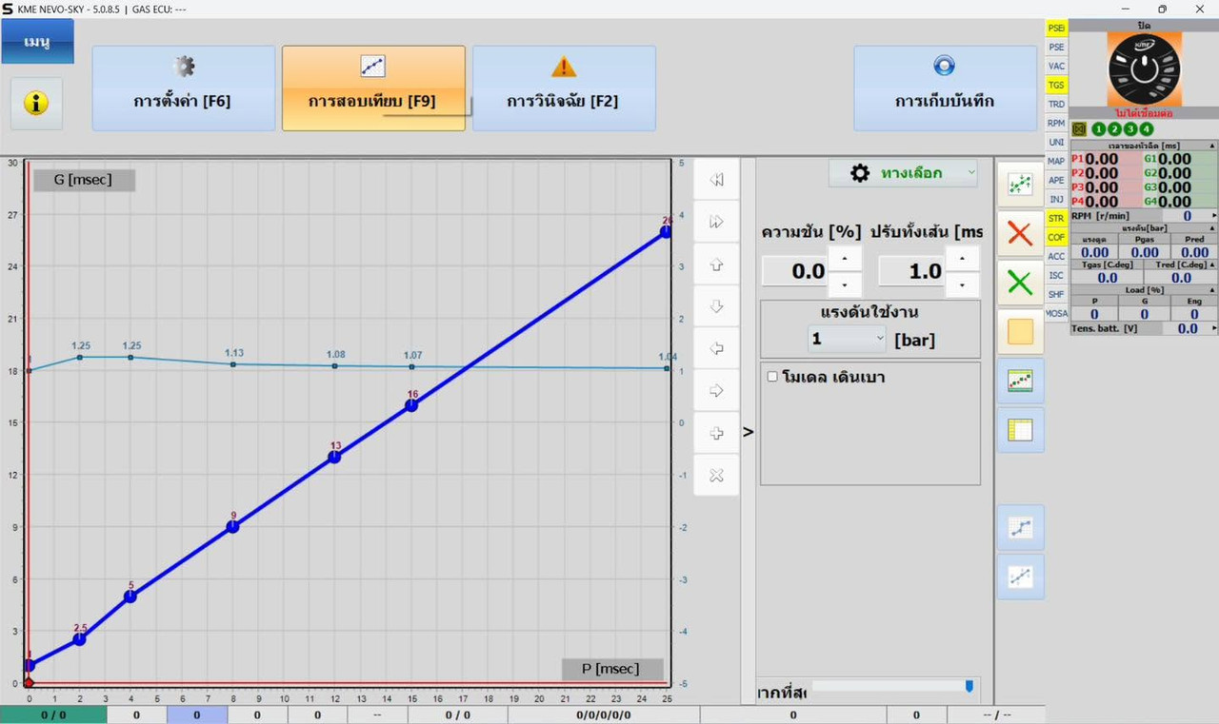The height and width of the screenshot is (724, 1219).
Task: Click the green scatter points arrows icon
Action: coord(1020,185)
